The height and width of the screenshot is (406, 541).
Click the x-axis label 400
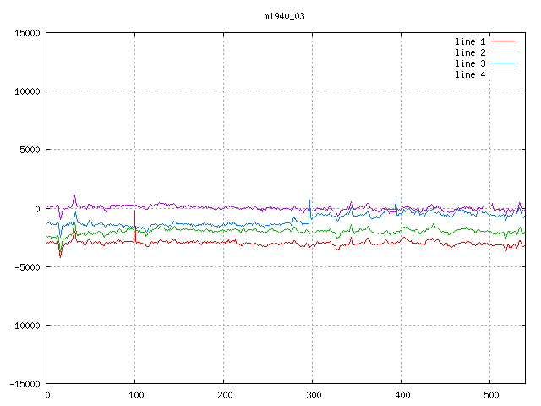[402, 395]
